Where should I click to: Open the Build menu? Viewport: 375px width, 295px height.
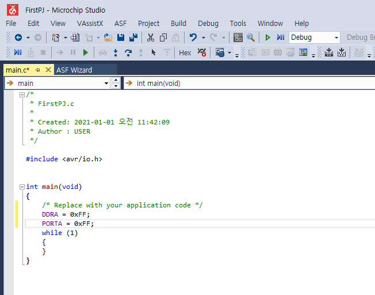pyautogui.click(x=178, y=23)
